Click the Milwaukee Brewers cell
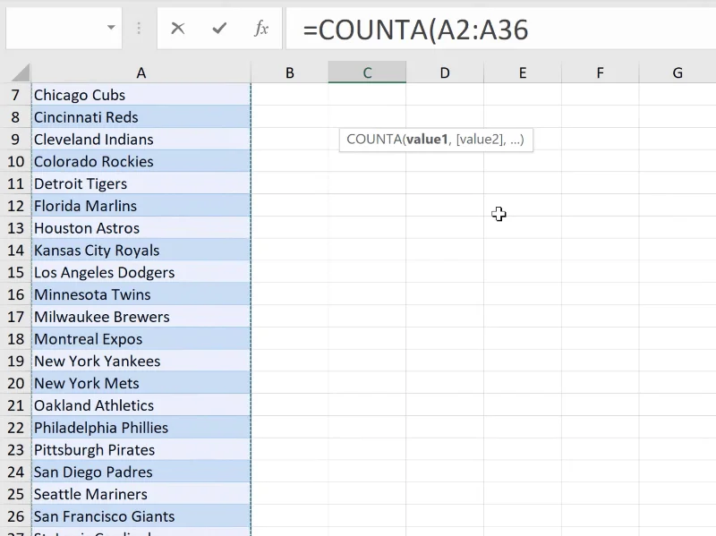Image resolution: width=716 pixels, height=536 pixels. (x=141, y=317)
